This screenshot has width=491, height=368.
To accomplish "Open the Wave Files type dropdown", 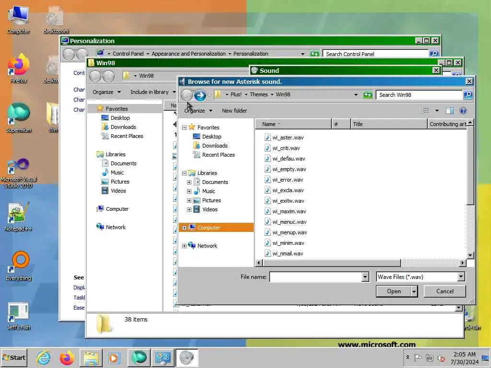I will (461, 276).
